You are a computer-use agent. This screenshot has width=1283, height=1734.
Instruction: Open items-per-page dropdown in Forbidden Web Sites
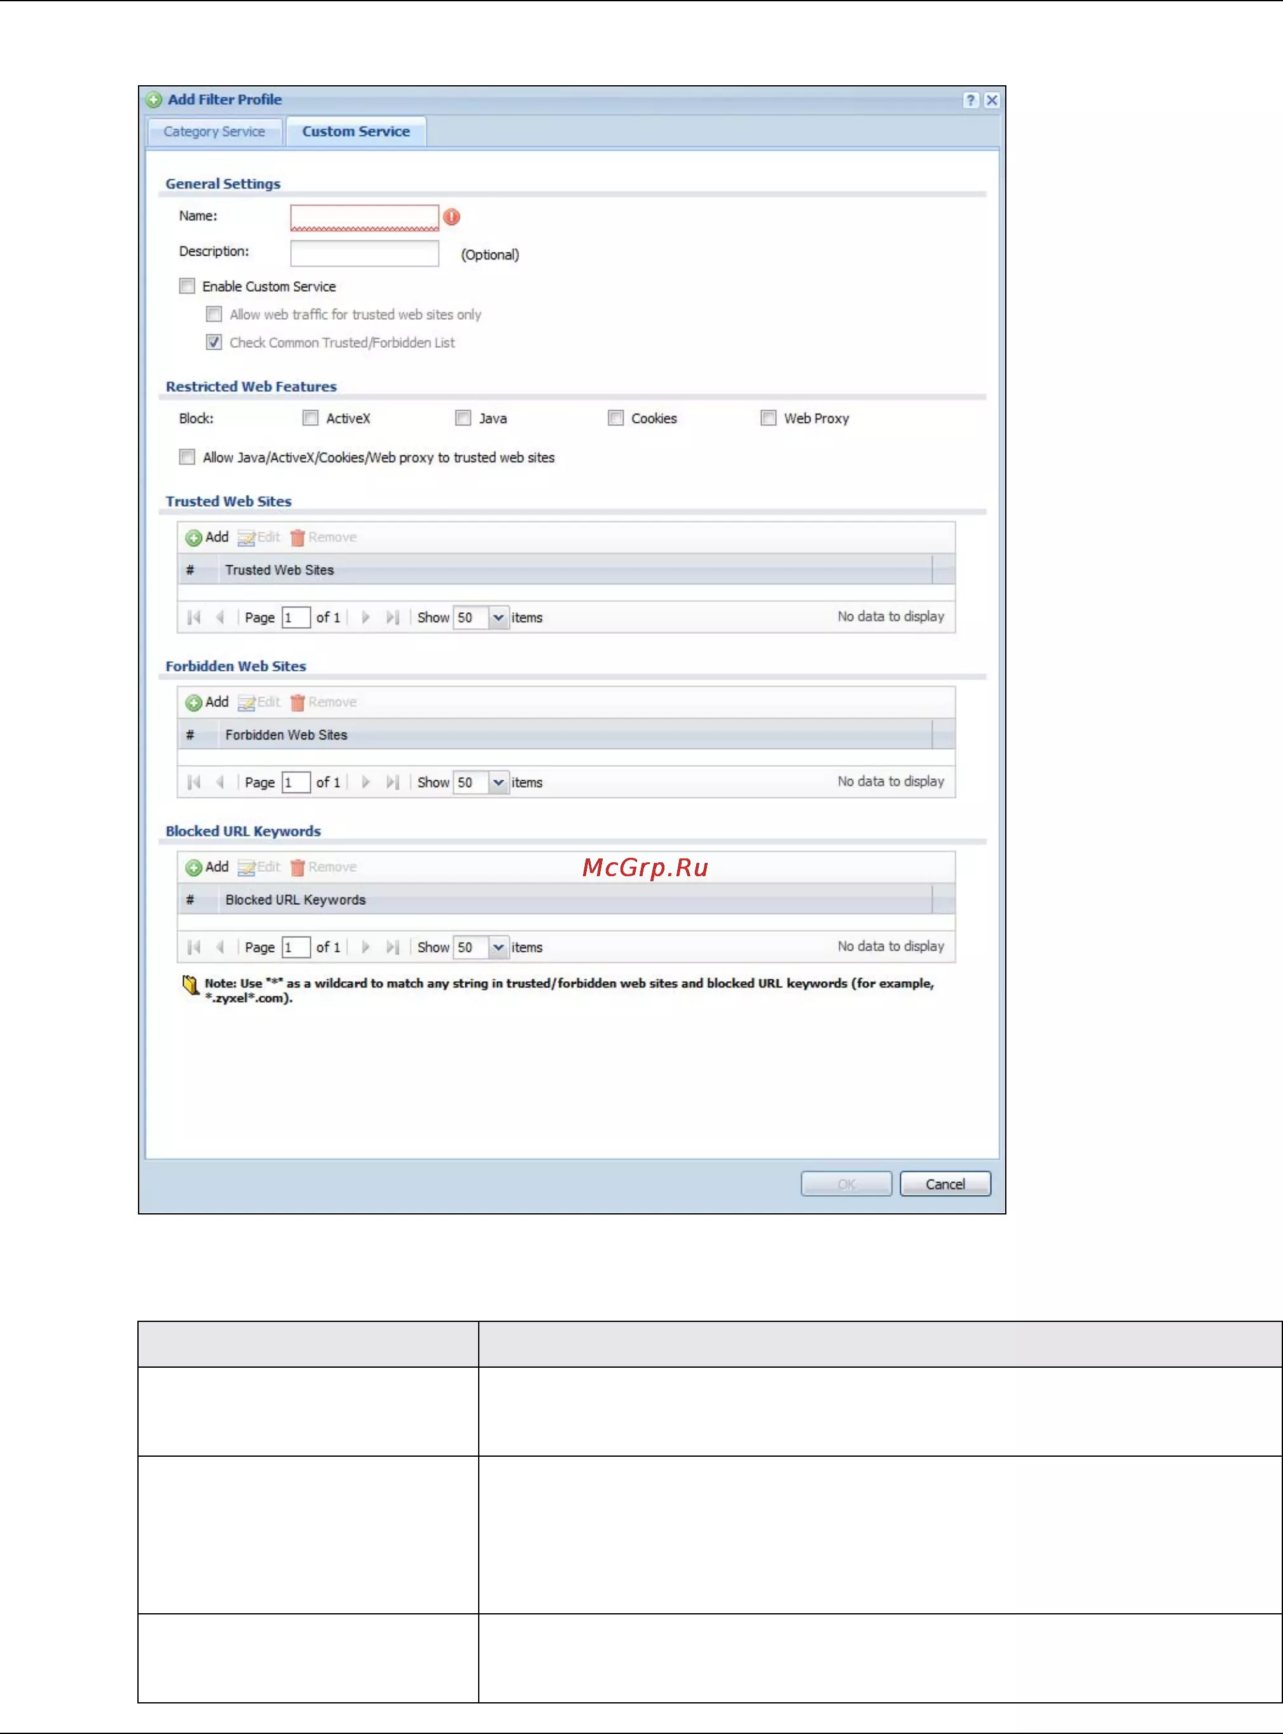[498, 782]
